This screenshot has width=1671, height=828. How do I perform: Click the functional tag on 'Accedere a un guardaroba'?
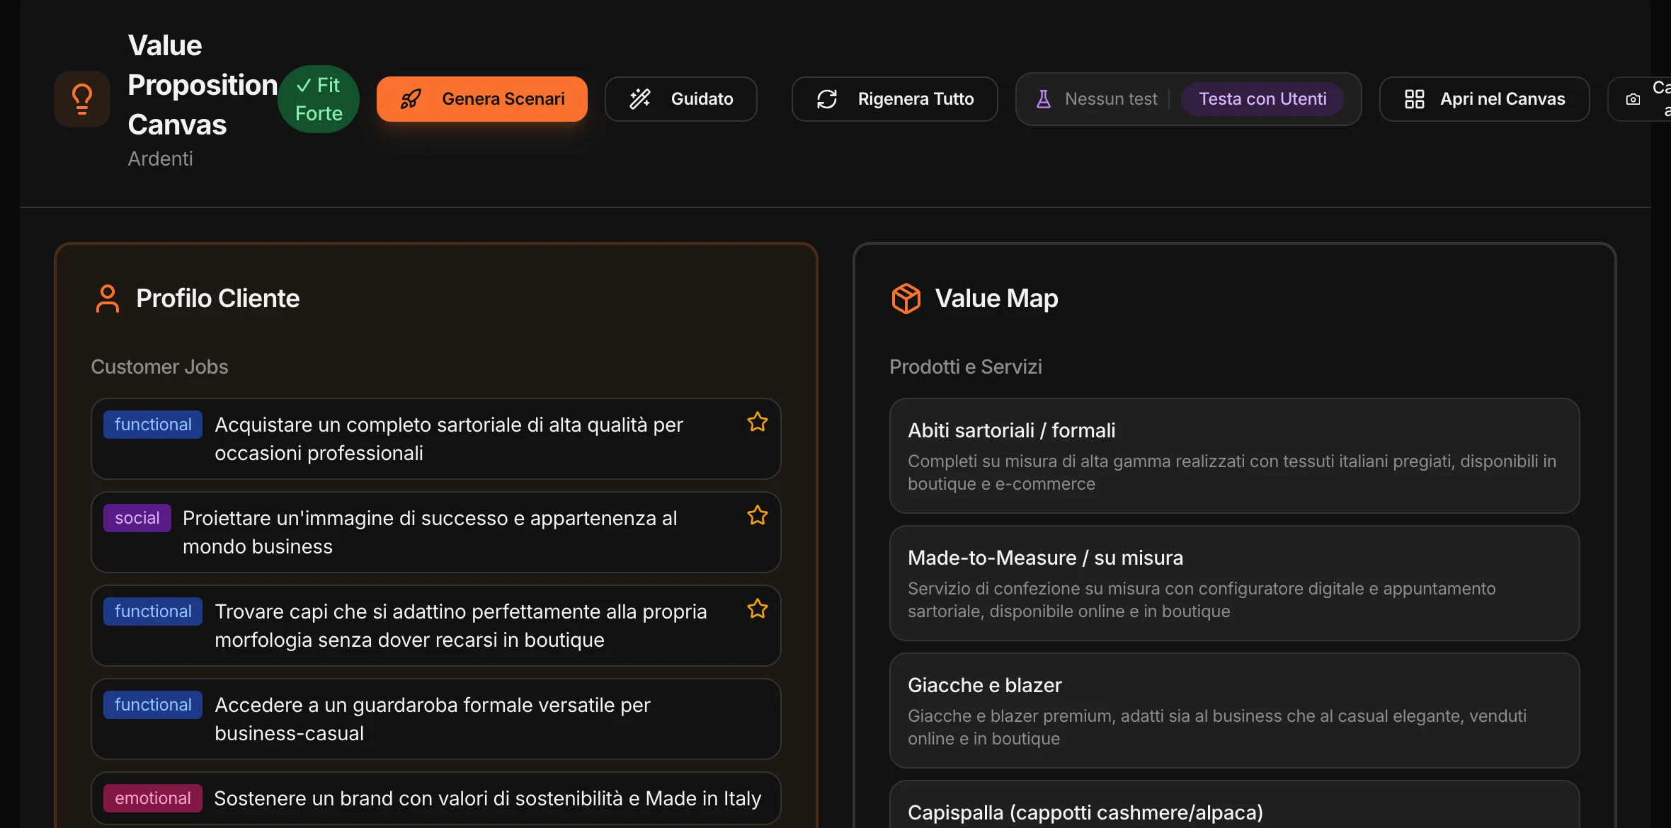(153, 705)
